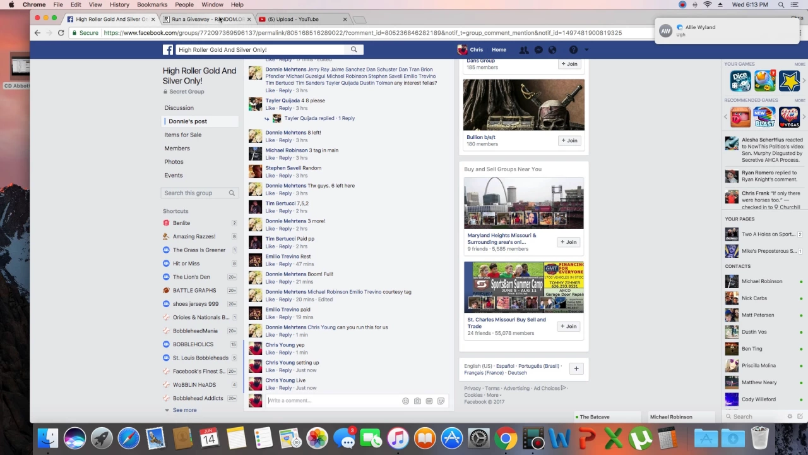Join the Bullion b/s/t group
The width and height of the screenshot is (808, 455).
569,140
